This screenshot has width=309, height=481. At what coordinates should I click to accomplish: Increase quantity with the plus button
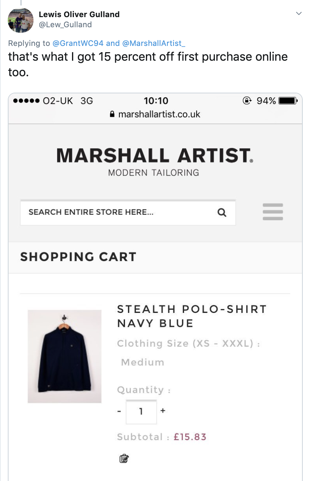[x=163, y=410]
